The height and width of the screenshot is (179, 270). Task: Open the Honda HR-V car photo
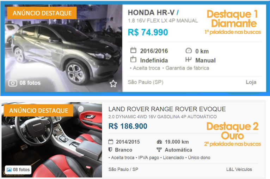pos(63,48)
